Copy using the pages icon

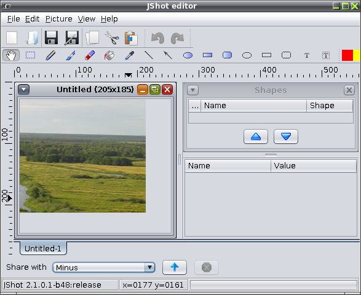click(92, 37)
